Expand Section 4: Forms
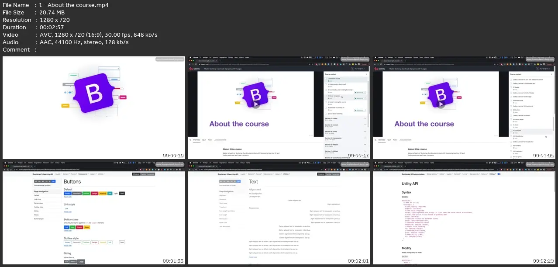This screenshot has height=267, width=558. [x=346, y=132]
